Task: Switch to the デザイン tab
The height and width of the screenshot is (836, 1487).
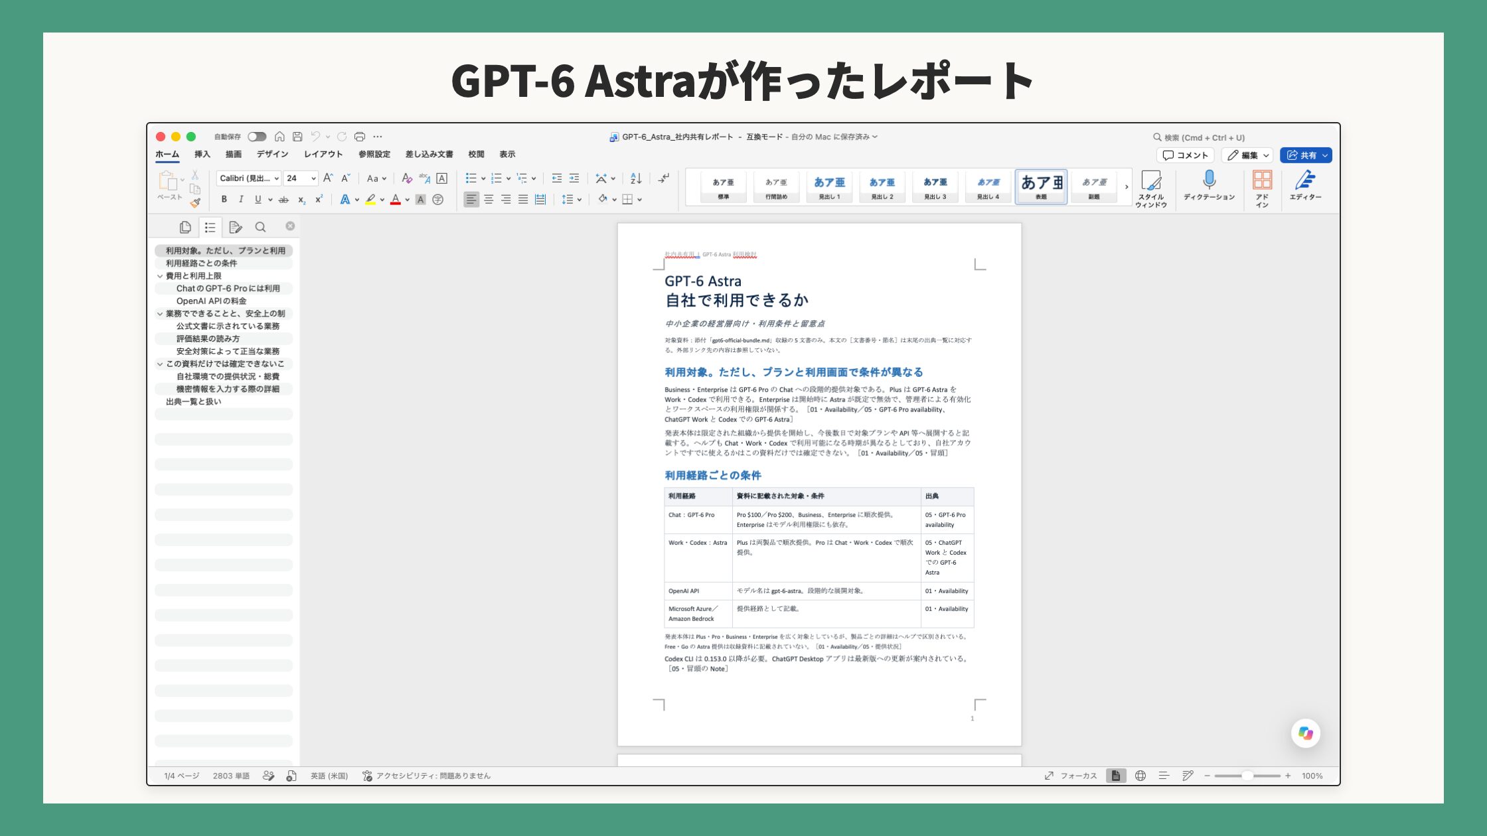Action: pos(272,154)
